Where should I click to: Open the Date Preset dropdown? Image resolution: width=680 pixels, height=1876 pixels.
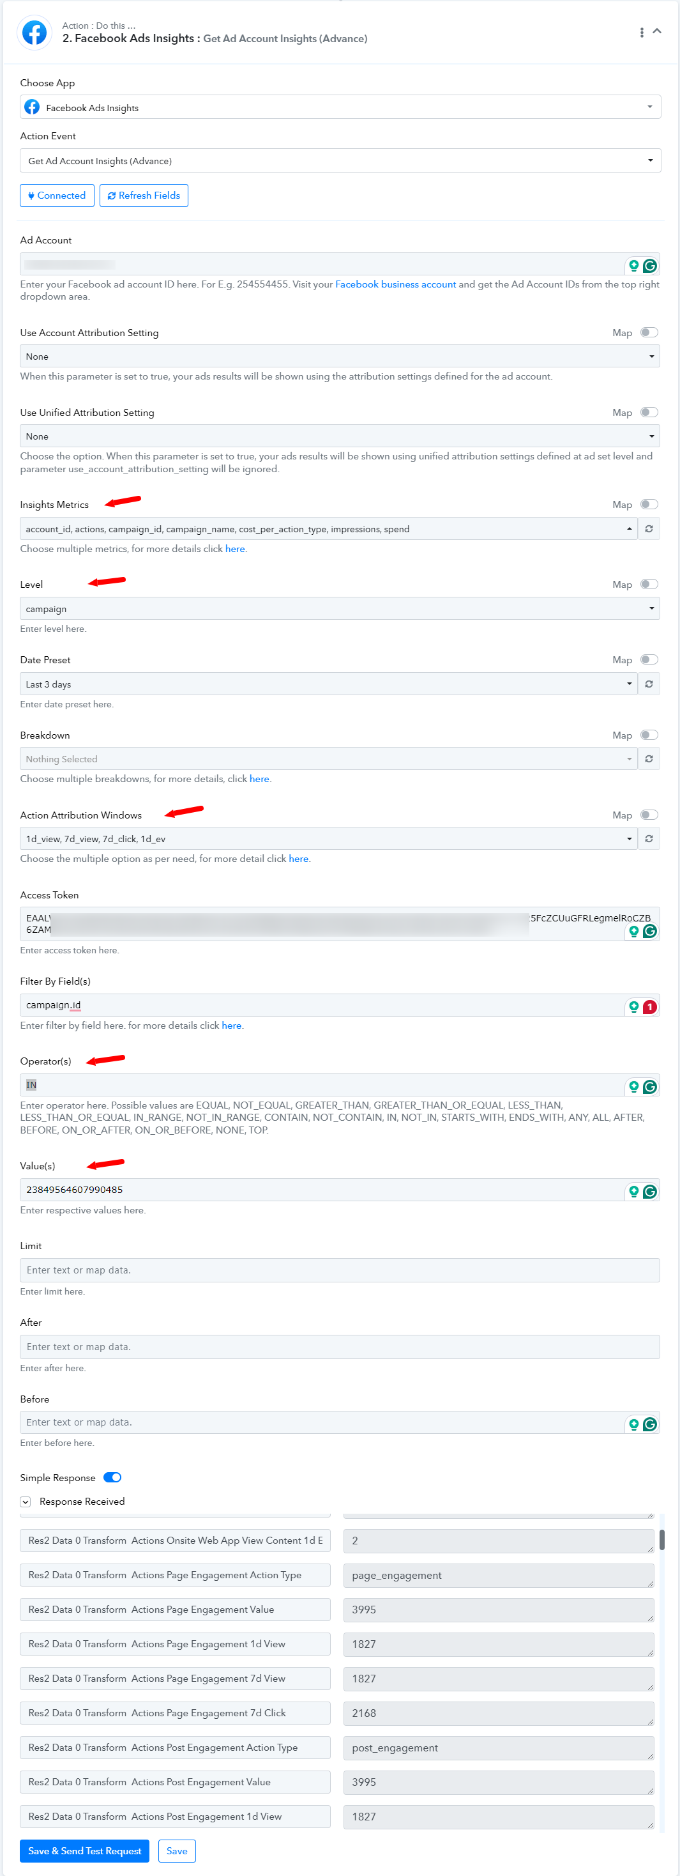[328, 684]
